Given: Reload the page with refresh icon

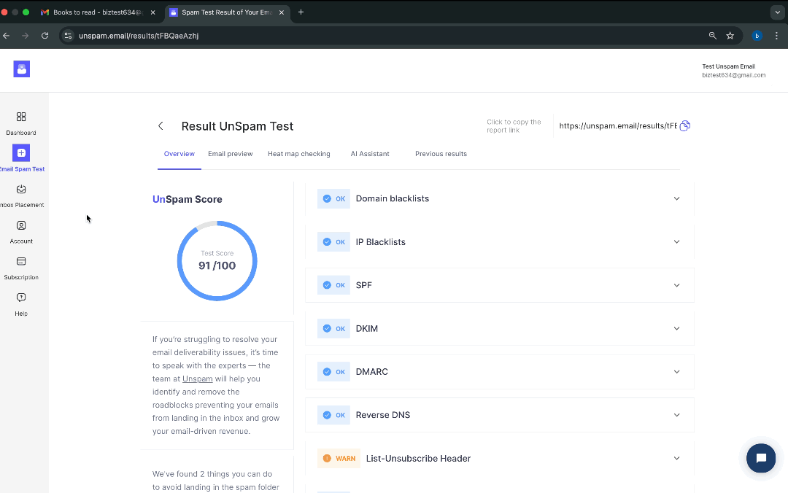Looking at the screenshot, I should tap(45, 36).
